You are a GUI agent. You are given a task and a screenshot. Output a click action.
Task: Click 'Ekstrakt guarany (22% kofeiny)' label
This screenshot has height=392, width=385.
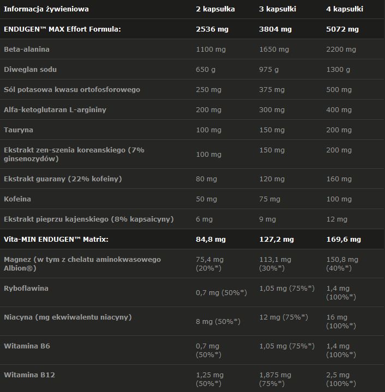coord(63,179)
